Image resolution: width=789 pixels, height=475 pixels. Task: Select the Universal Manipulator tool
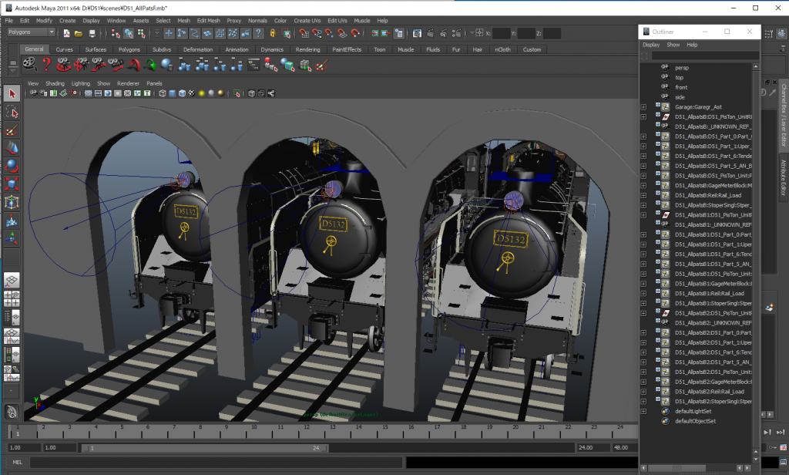(12, 202)
